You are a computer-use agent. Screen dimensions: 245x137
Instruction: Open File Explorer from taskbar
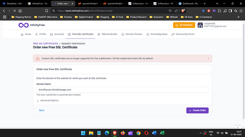[91, 133]
